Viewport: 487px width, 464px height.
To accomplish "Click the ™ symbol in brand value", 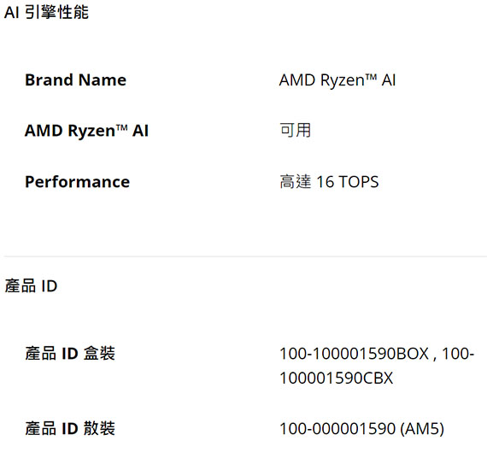I will click(x=371, y=77).
